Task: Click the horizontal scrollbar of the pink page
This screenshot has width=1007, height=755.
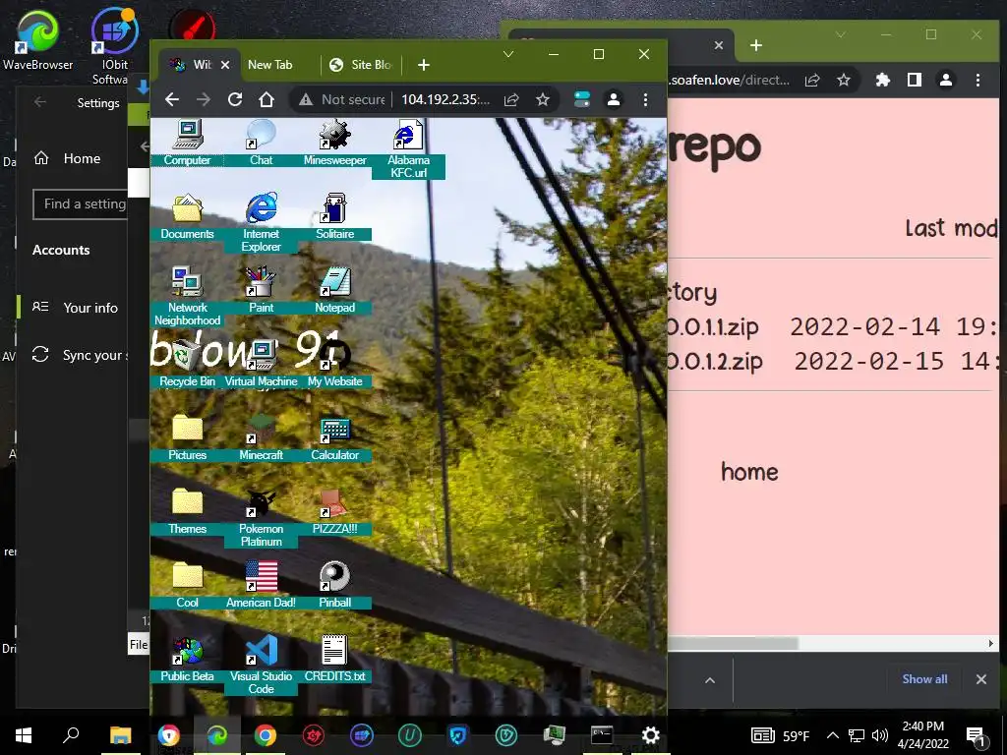Action: point(734,643)
